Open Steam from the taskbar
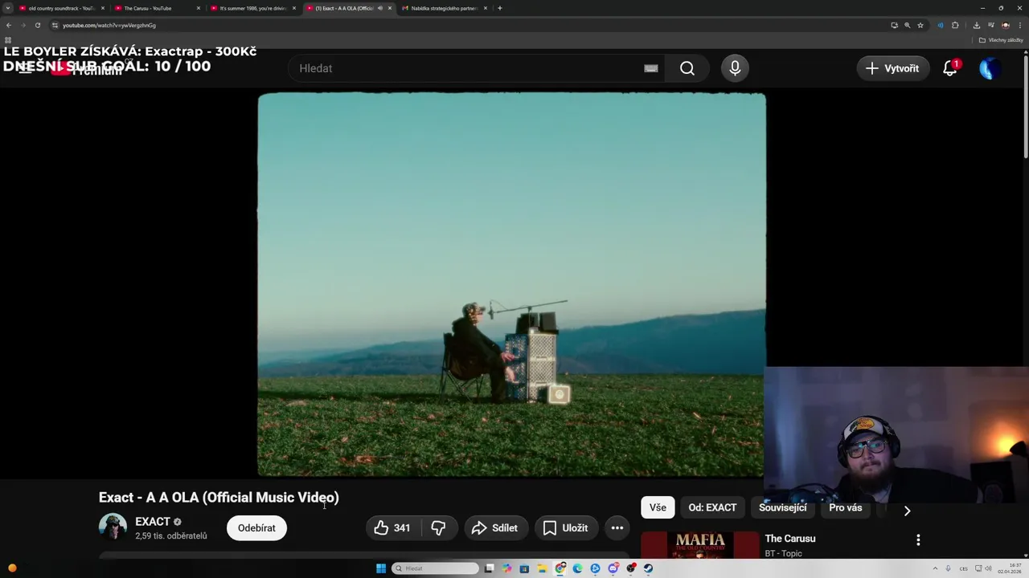The height and width of the screenshot is (578, 1029). 648,568
